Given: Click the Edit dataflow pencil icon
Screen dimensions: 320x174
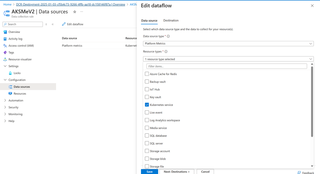Looking at the screenshot, I should click(x=64, y=24).
